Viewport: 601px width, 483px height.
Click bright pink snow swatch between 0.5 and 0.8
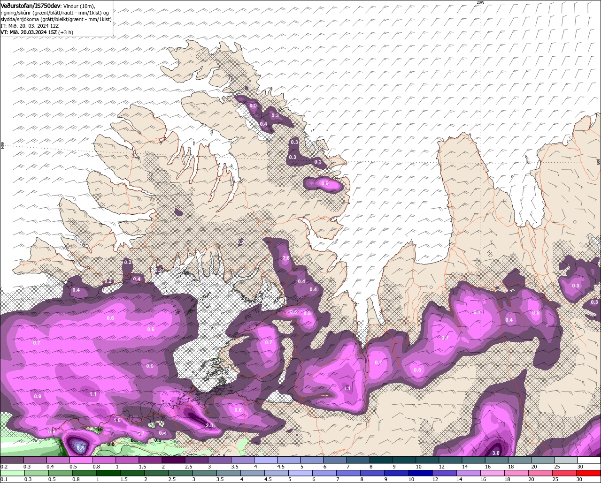tap(81, 460)
